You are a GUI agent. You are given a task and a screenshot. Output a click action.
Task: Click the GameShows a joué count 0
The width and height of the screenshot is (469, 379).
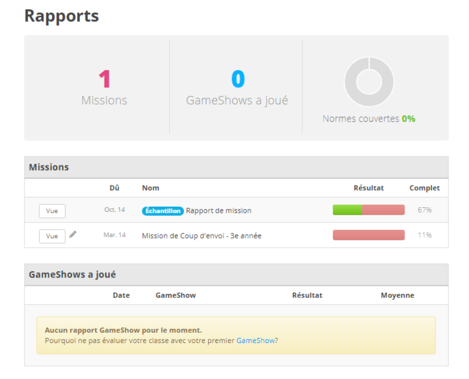coord(238,79)
